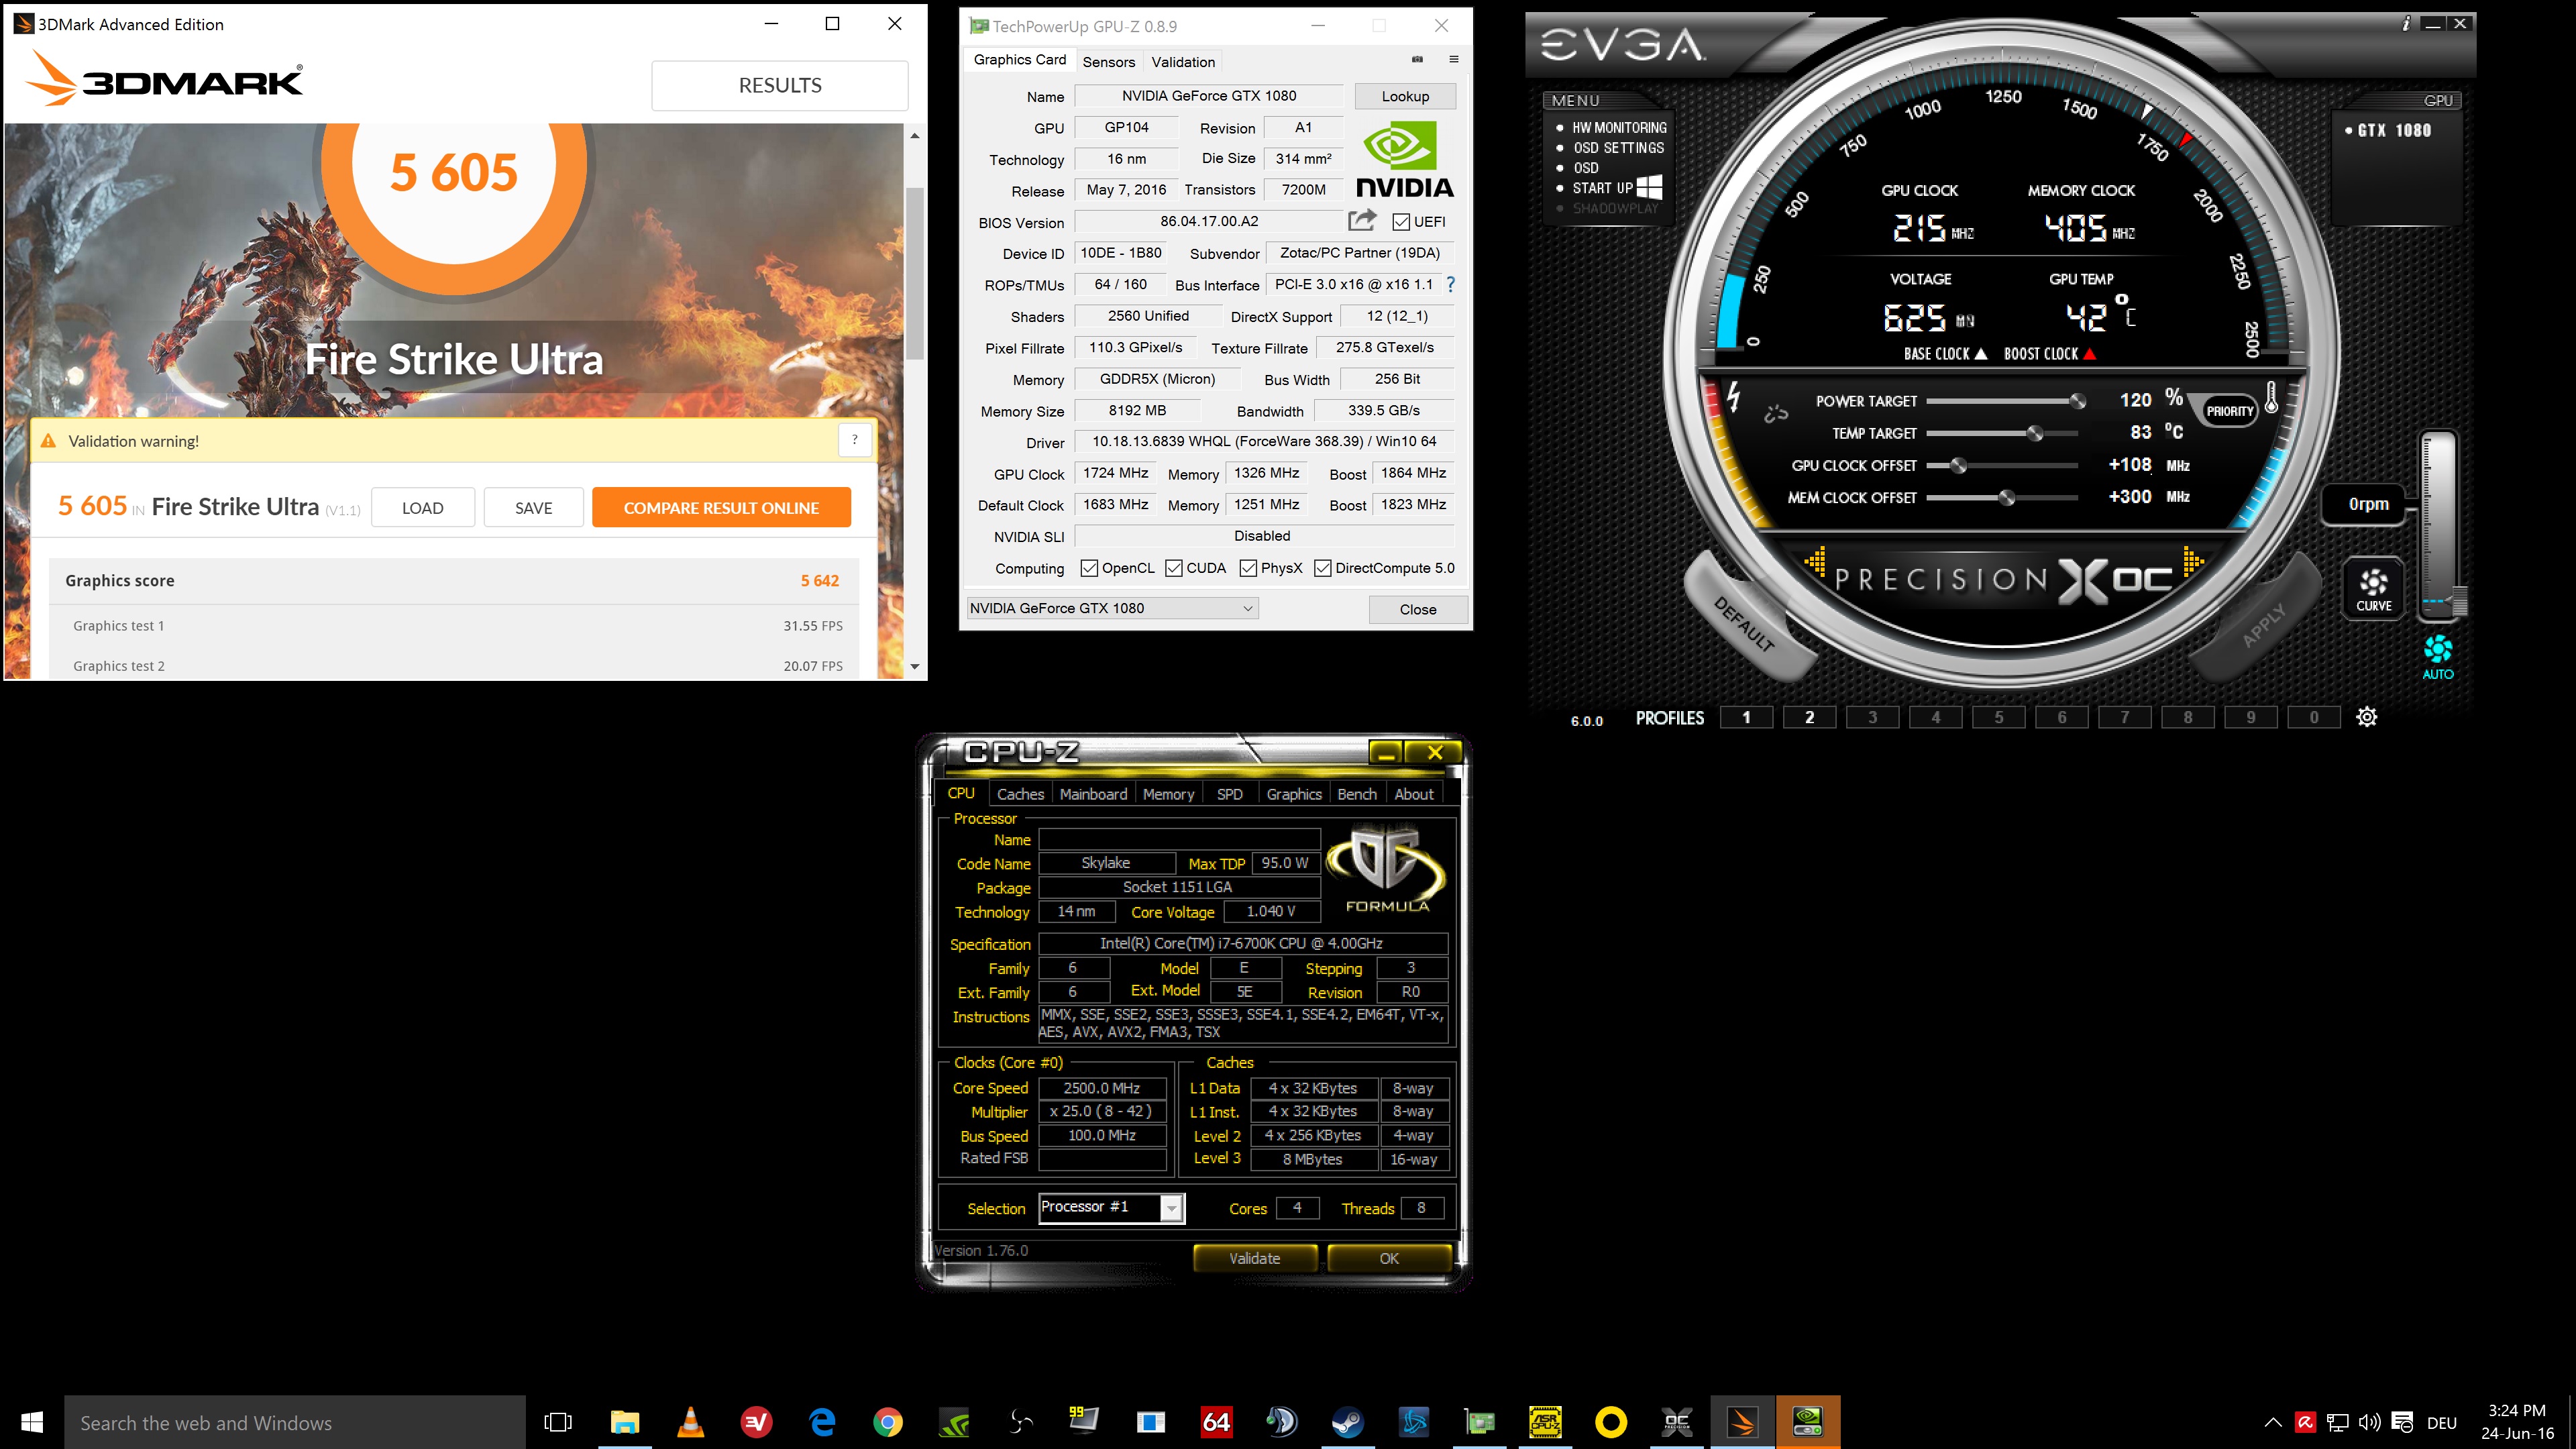Toggle the UEFI checkbox in GPU-Z
Viewport: 2576px width, 1449px height.
[1401, 222]
